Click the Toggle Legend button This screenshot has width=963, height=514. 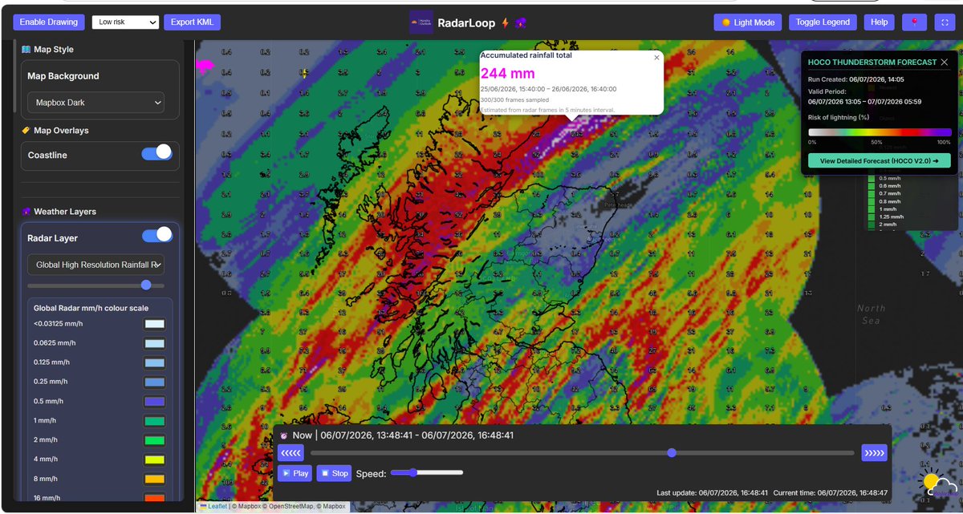point(823,22)
